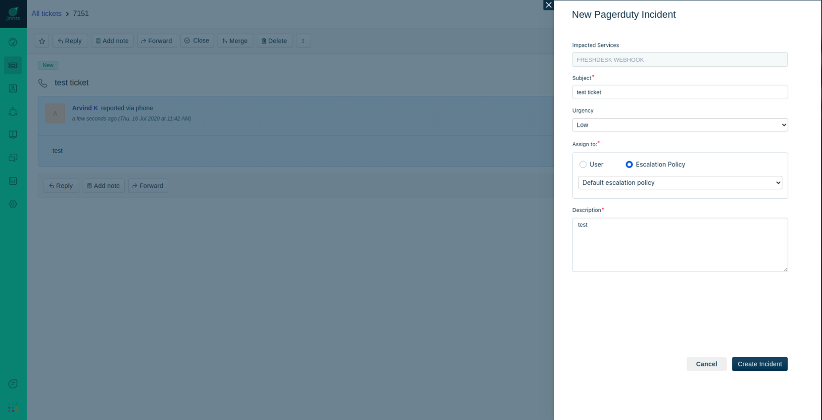Click the Arvind K avatar thumbnail
This screenshot has height=420, width=822.
[x=55, y=113]
